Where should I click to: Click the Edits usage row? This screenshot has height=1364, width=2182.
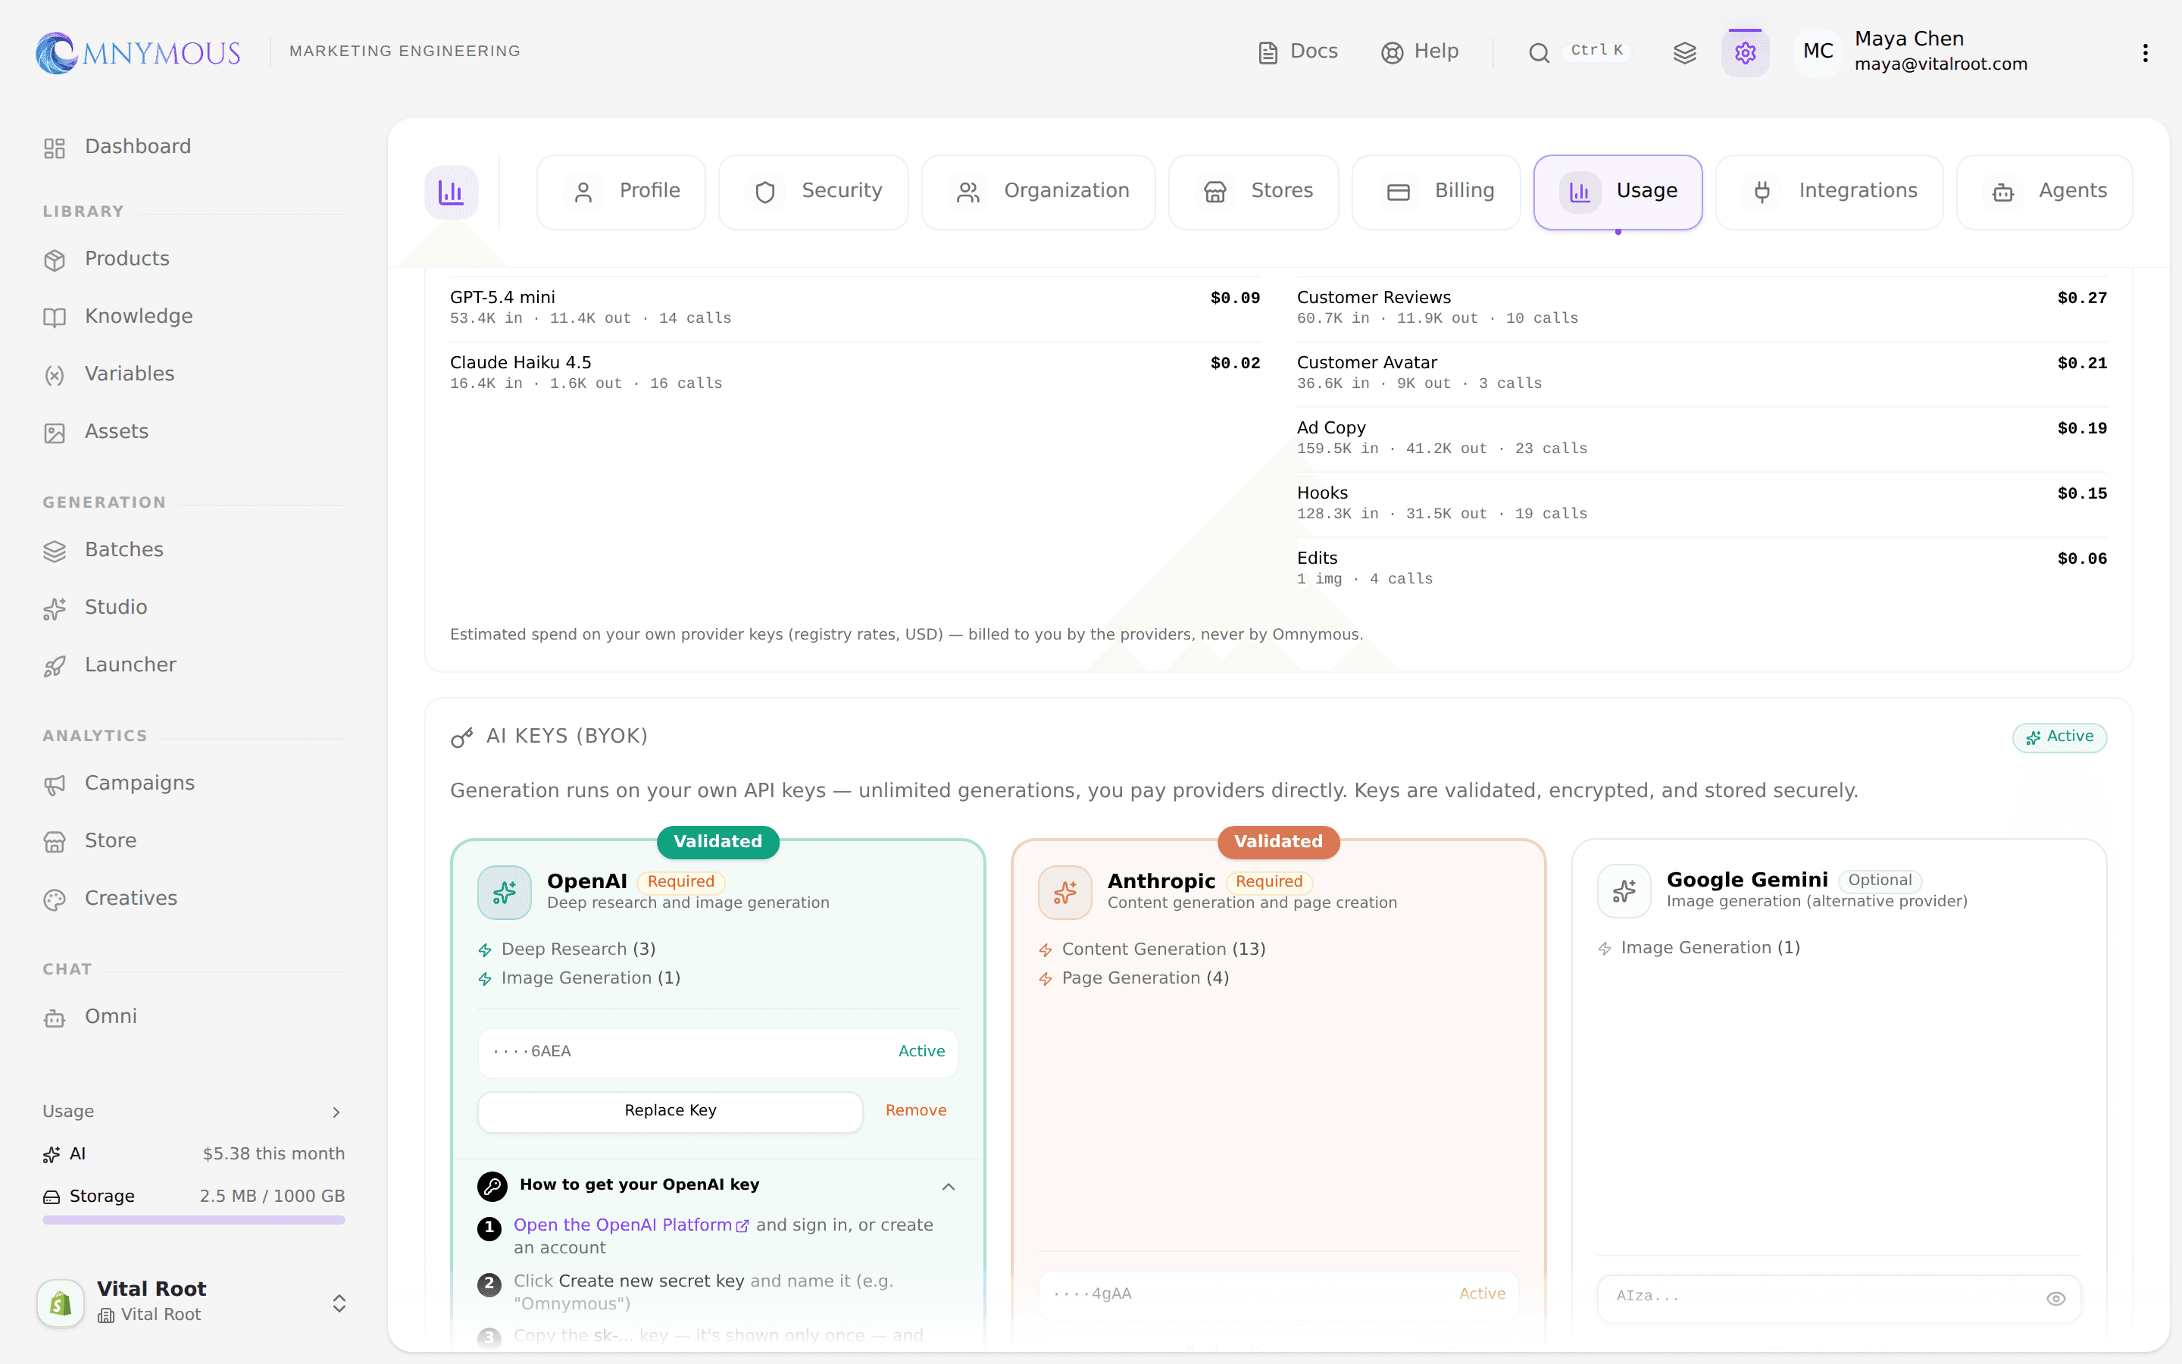(x=1702, y=568)
